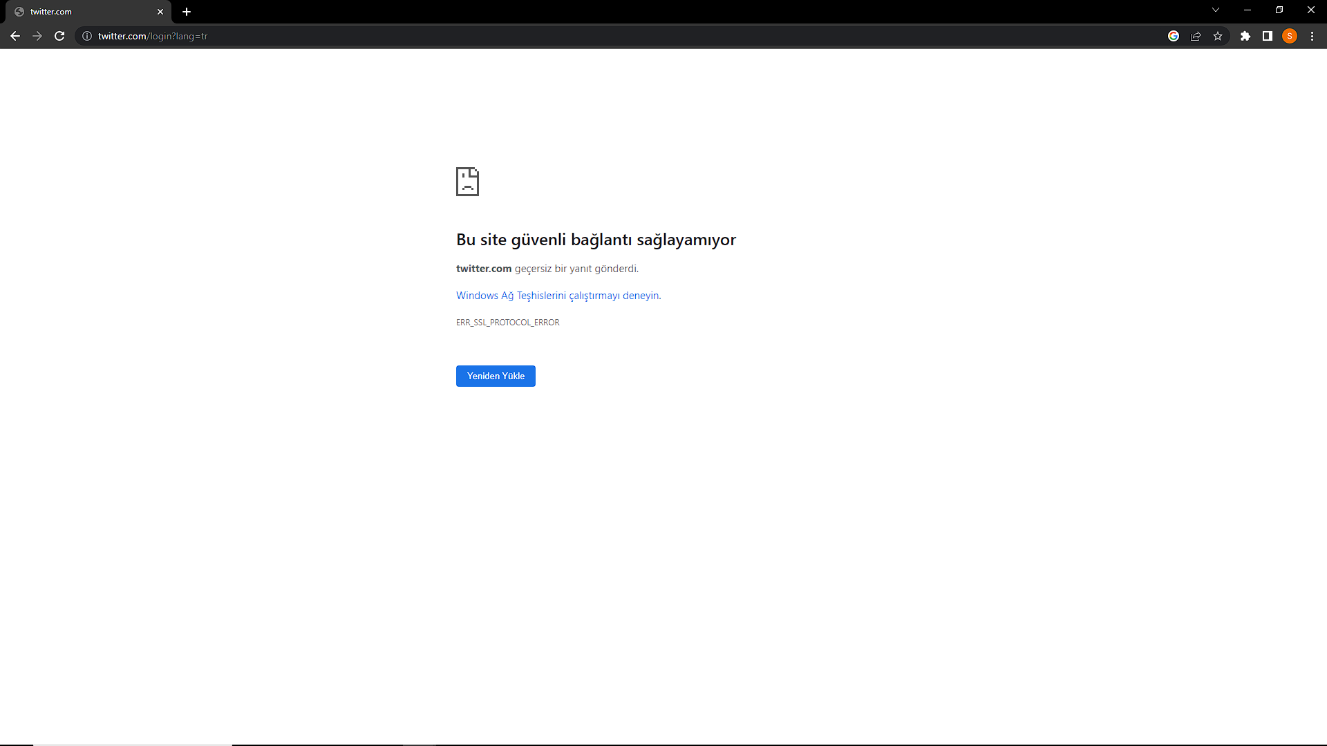Restore down the browser window
This screenshot has width=1327, height=746.
click(x=1279, y=10)
